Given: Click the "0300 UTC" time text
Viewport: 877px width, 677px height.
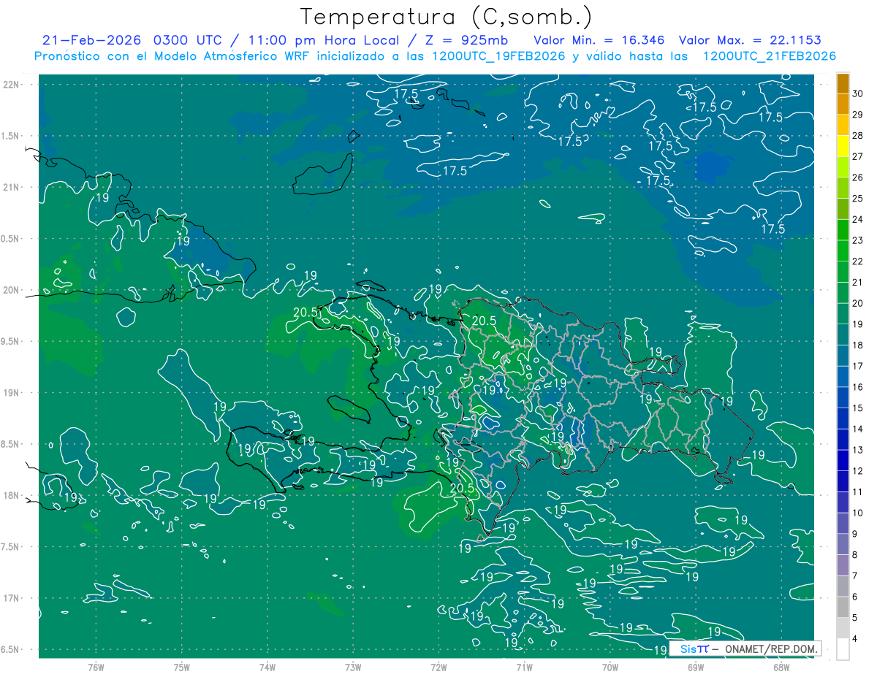Looking at the screenshot, I should pyautogui.click(x=190, y=40).
